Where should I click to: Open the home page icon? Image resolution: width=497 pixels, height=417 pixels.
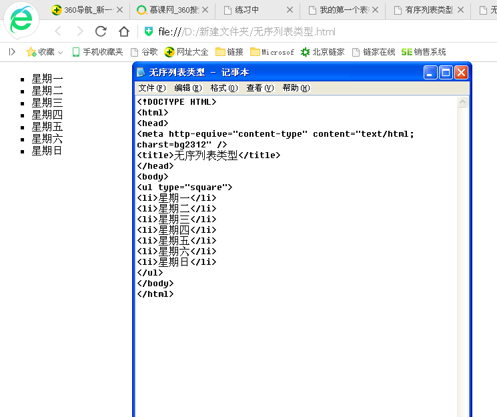point(124,31)
